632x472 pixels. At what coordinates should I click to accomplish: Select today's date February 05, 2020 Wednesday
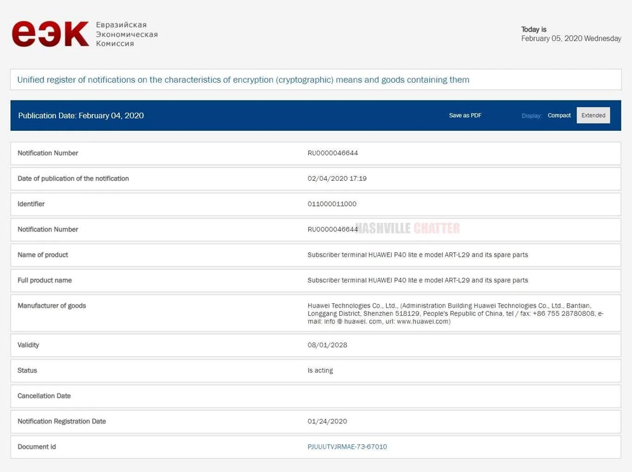[571, 39]
